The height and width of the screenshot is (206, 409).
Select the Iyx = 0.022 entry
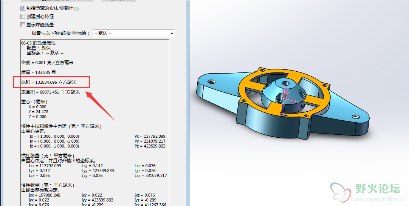[39, 200]
